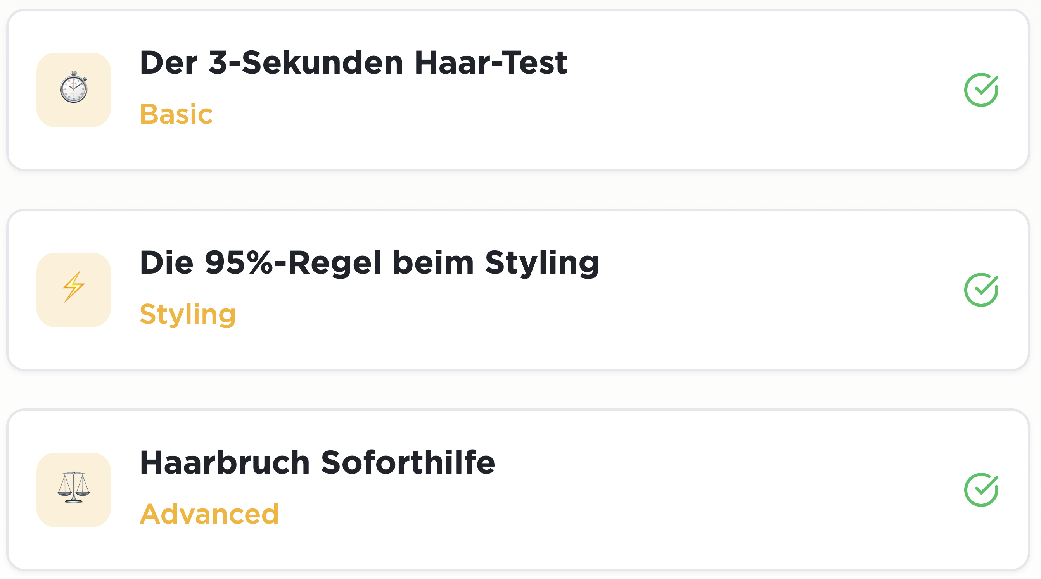
Task: Click the stopwatch icon tile
Action: coord(74,90)
